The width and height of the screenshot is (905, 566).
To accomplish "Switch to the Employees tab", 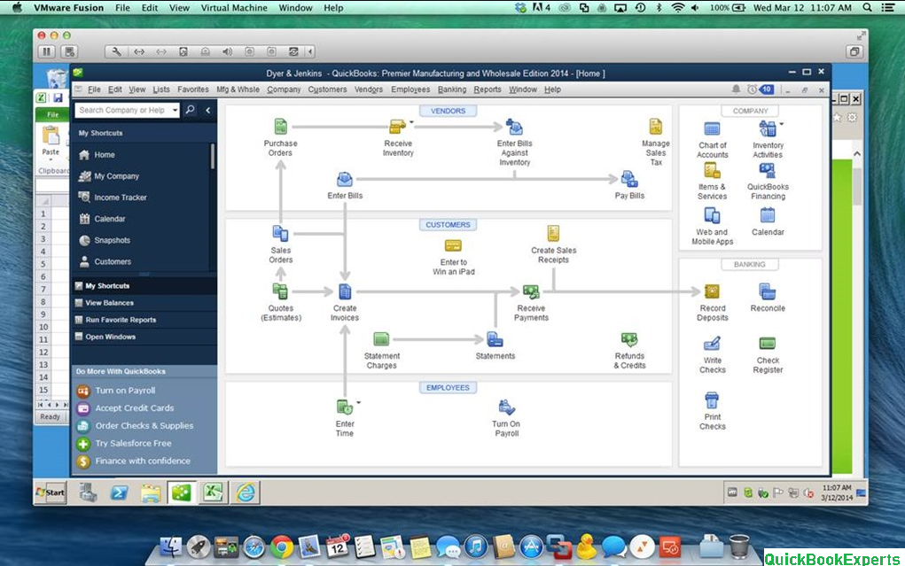I will (x=448, y=388).
